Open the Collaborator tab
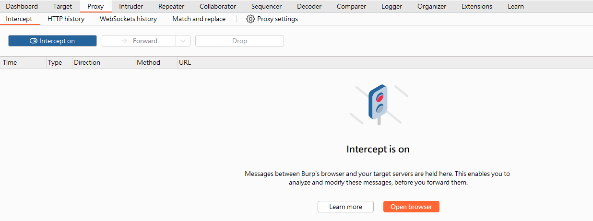This screenshot has width=593, height=221. click(218, 6)
